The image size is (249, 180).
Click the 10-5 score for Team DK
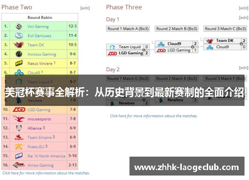tap(73, 45)
